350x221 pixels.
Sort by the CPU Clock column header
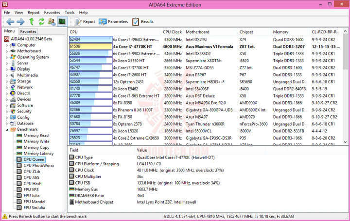172,32
